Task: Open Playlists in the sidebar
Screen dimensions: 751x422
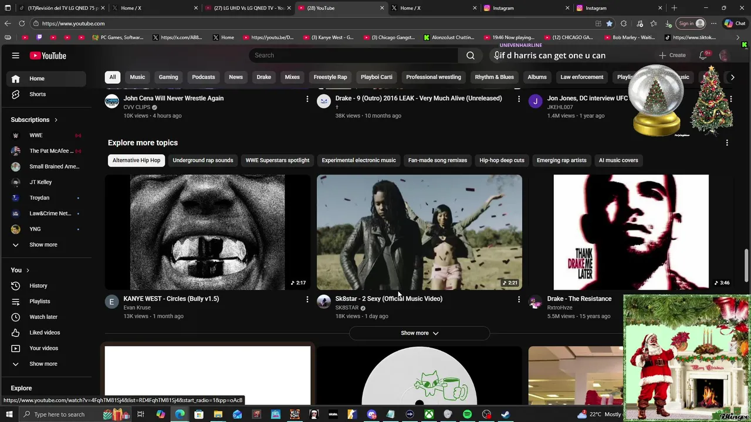Action: click(45, 301)
